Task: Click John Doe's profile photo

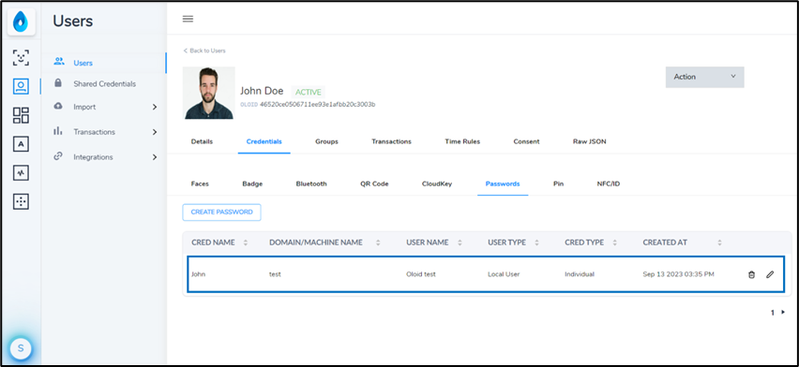Action: [208, 93]
